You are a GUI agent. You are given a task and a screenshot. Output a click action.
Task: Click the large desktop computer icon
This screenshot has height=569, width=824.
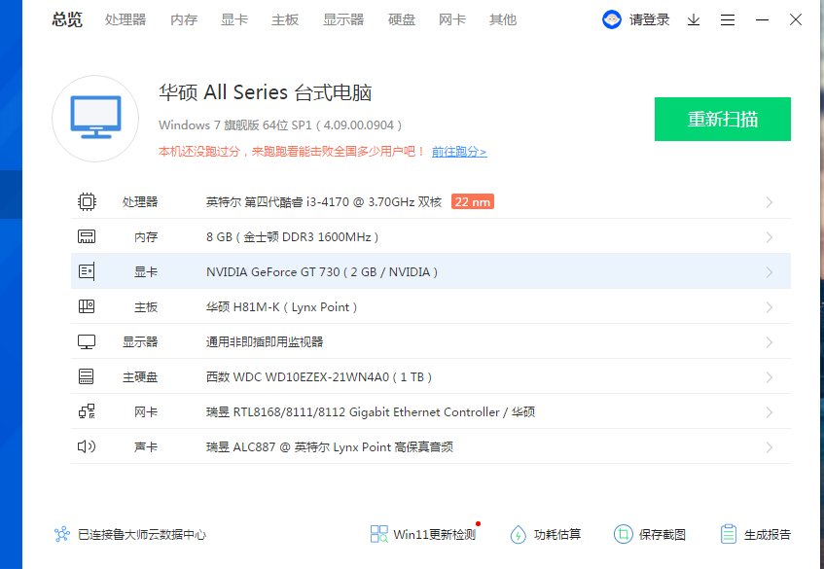point(95,119)
